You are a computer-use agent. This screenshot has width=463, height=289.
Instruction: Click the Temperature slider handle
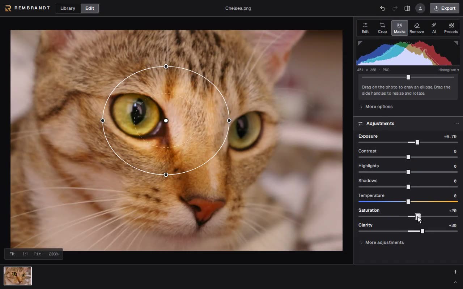[x=408, y=202]
